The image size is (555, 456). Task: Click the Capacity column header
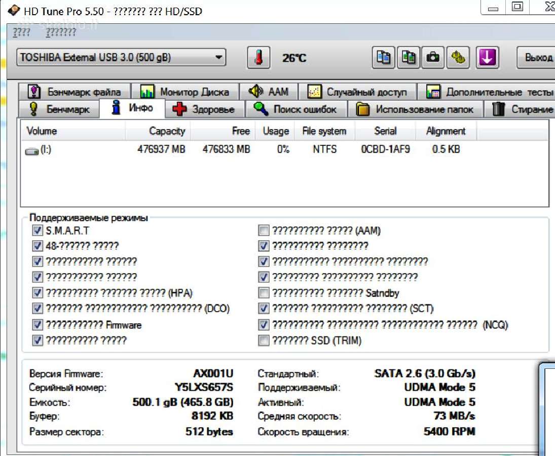point(158,131)
